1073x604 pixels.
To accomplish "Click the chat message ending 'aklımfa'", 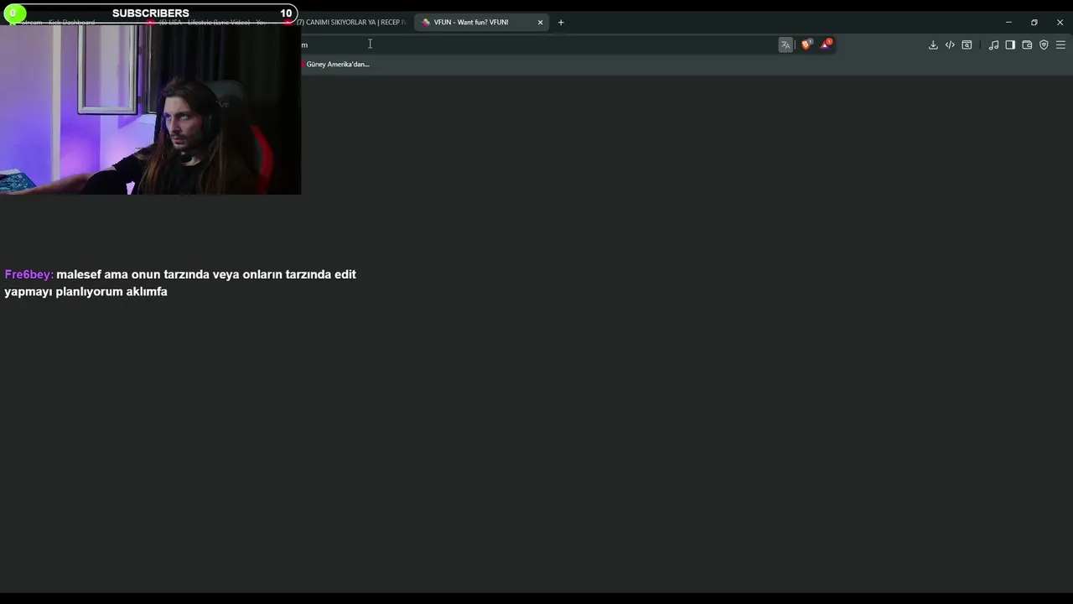I will click(180, 283).
